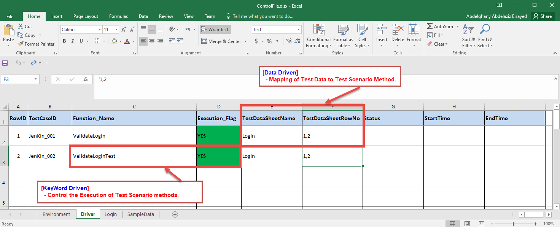This screenshot has height=227, width=560.
Task: Apply yellow fill color to cell
Action: coord(114,41)
